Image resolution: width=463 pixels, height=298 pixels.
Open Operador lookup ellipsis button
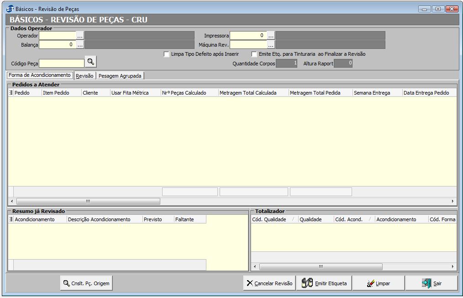coord(80,36)
